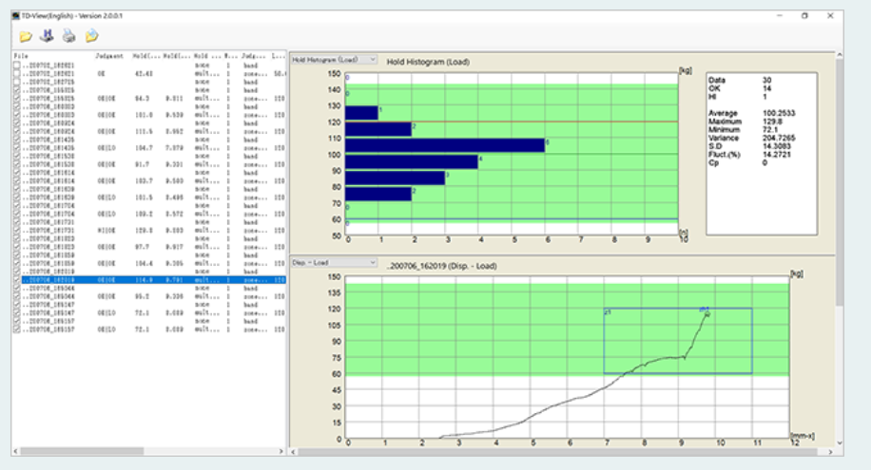Click the TD-View application icon in title bar

point(16,15)
